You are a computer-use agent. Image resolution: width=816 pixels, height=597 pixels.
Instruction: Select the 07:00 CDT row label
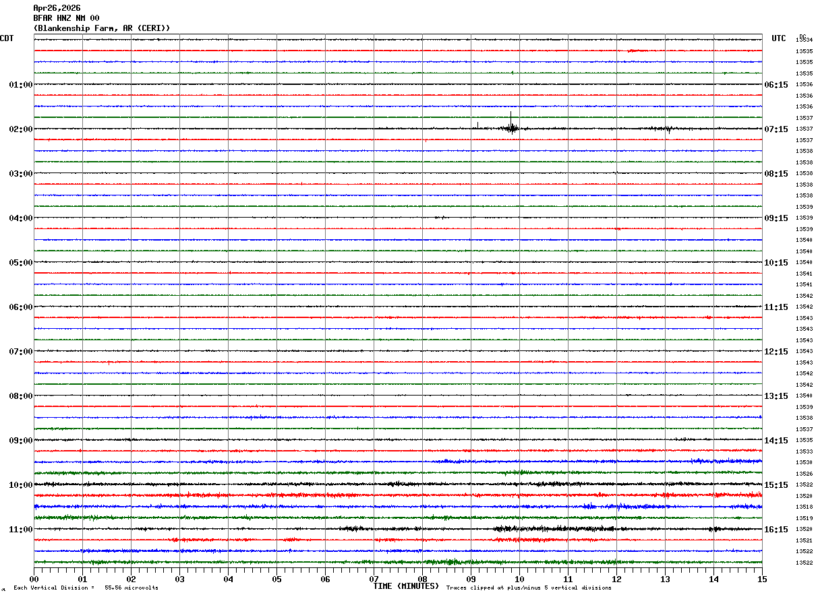pyautogui.click(x=21, y=352)
